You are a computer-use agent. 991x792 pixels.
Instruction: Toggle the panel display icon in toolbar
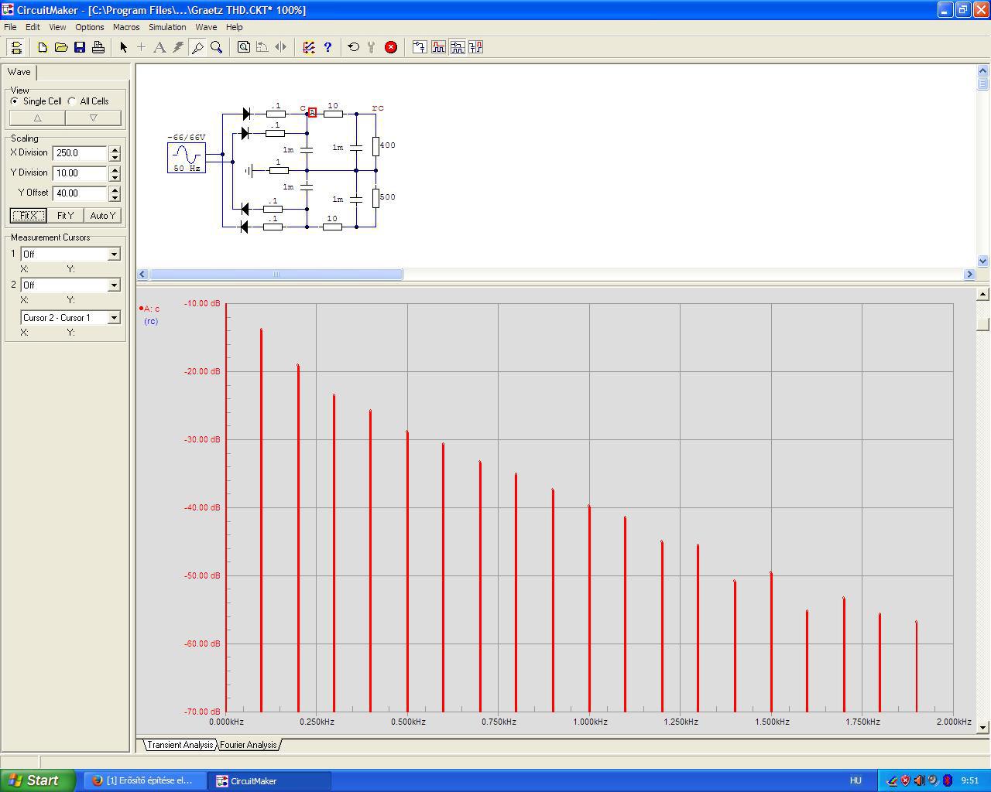pyautogui.click(x=15, y=47)
